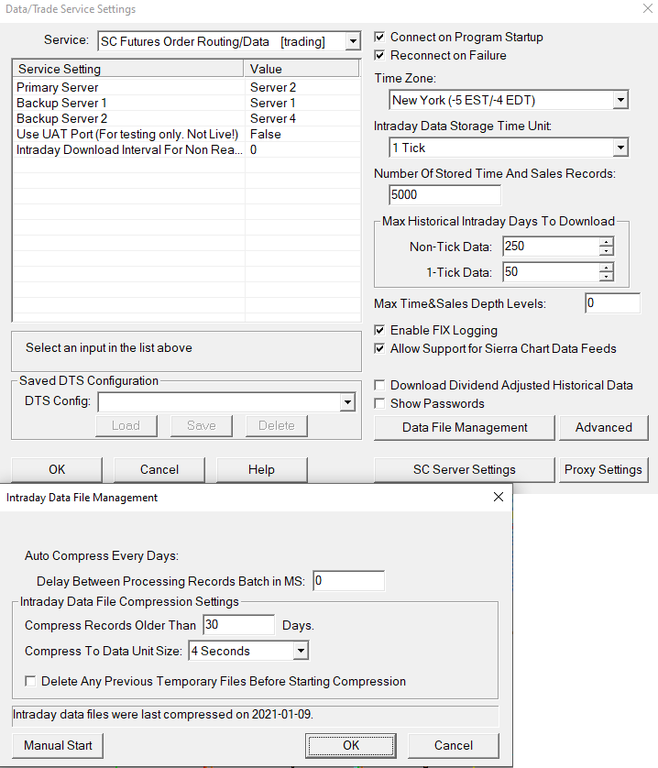658x768 pixels.
Task: Expand the DTS Config combo box
Action: pos(347,402)
